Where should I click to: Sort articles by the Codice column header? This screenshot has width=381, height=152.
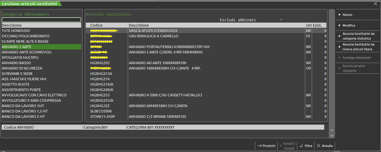[x=96, y=25]
